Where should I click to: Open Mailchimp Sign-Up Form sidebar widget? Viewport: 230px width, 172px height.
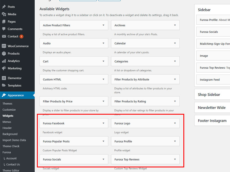coord(213,44)
